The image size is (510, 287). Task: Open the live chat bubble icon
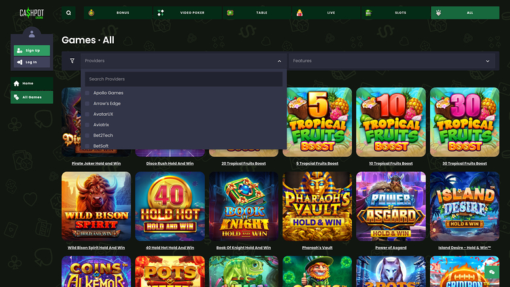point(492,272)
